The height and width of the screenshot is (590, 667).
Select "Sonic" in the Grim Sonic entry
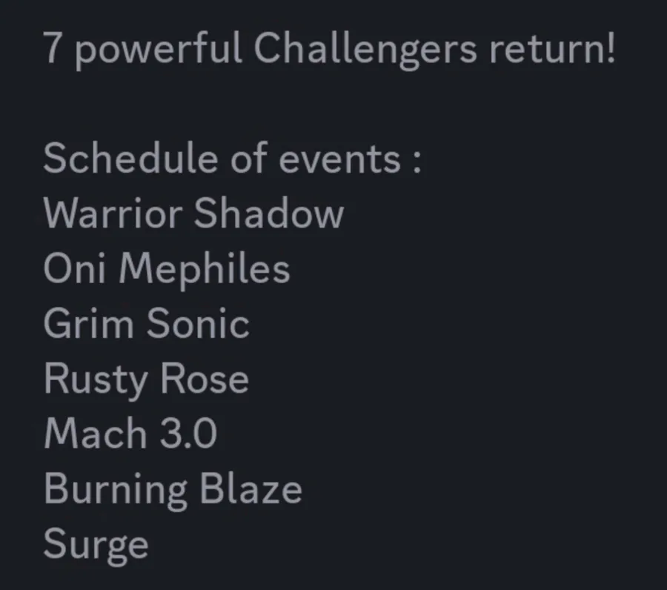(198, 323)
